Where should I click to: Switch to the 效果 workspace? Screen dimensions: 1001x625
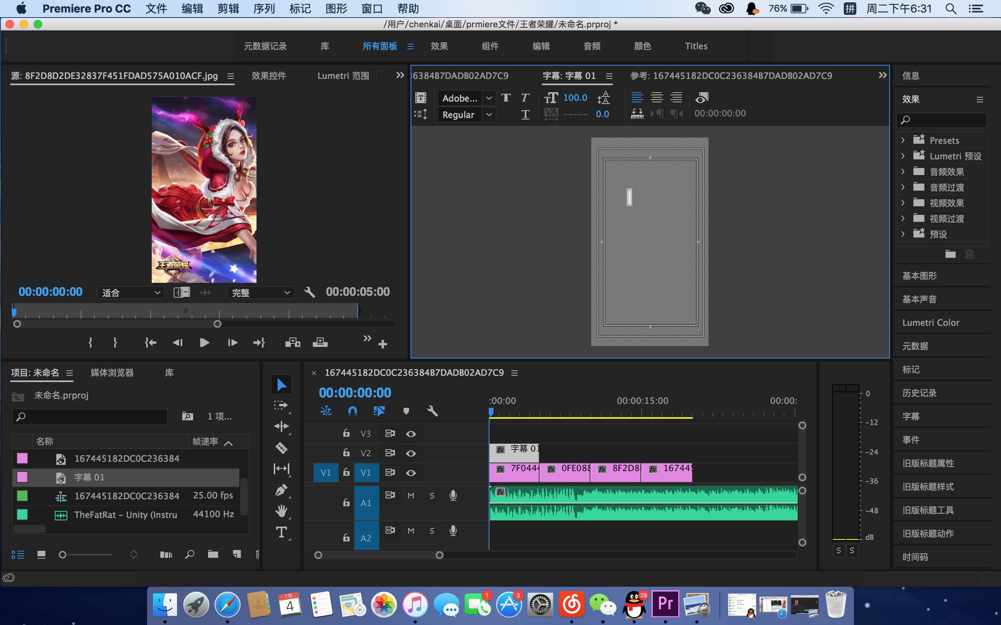click(x=439, y=46)
